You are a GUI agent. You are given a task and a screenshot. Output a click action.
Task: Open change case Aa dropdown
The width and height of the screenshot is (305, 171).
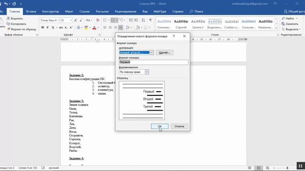point(89,20)
